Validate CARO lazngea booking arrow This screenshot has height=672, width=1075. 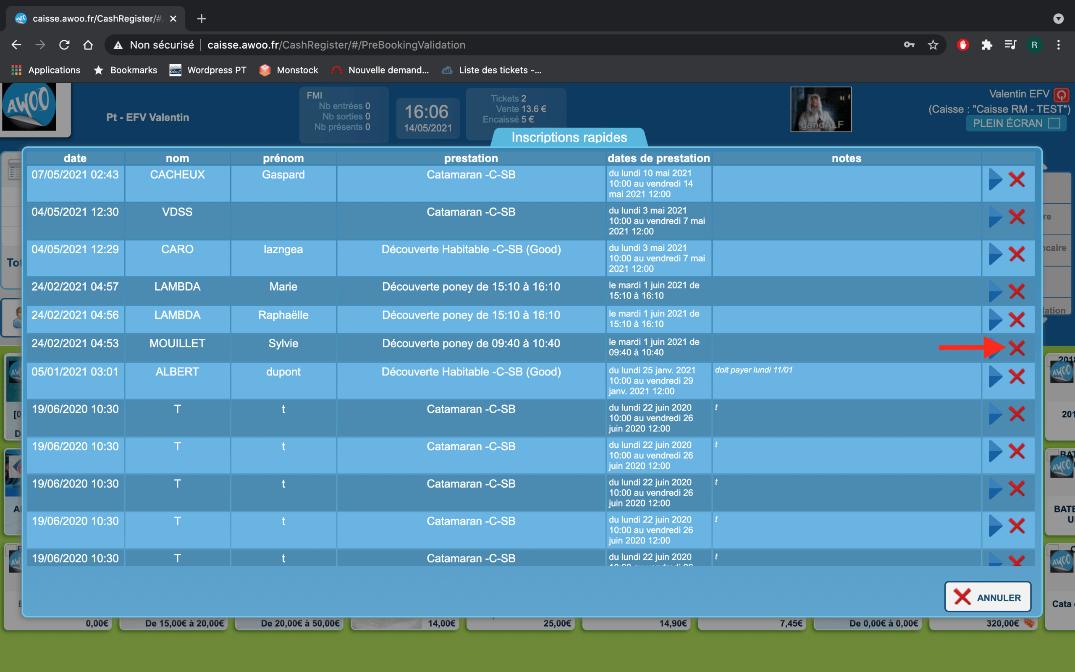click(995, 254)
